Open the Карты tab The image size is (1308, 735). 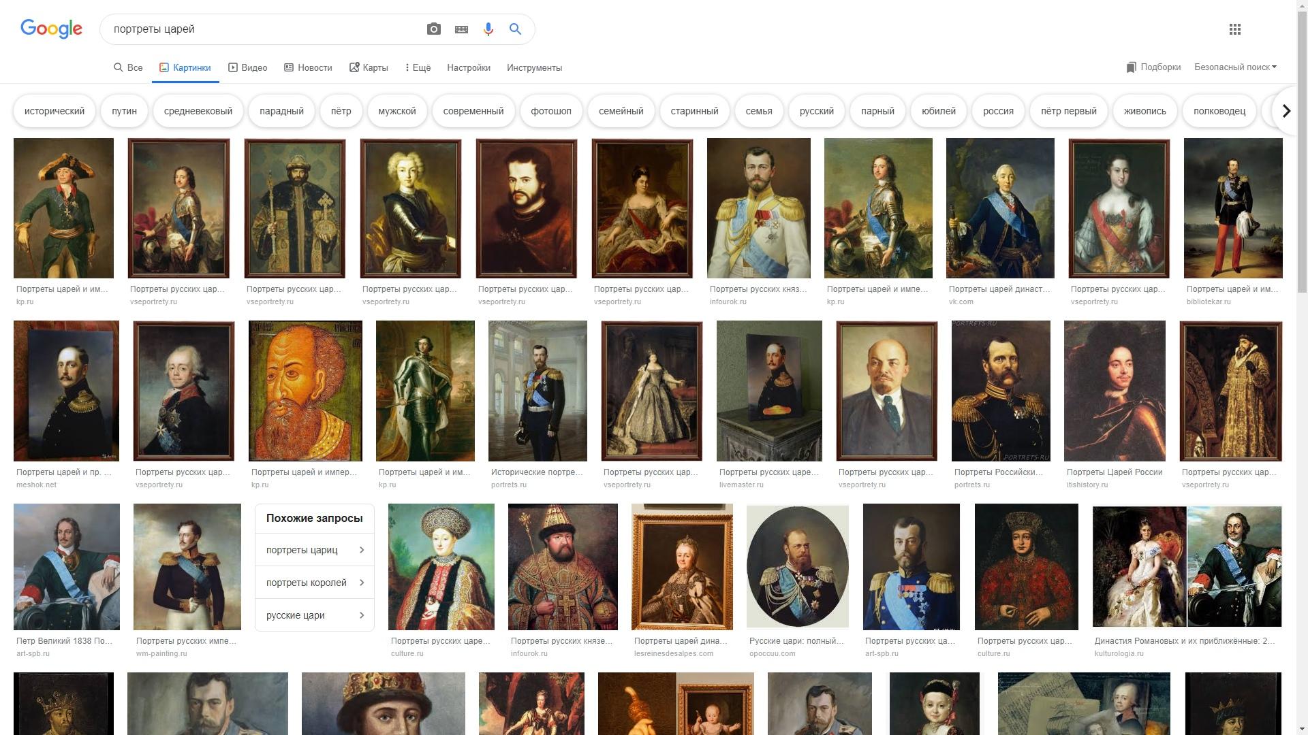click(x=369, y=67)
